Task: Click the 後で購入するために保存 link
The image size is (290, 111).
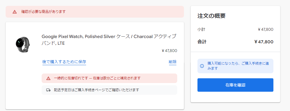Action: pos(64,62)
